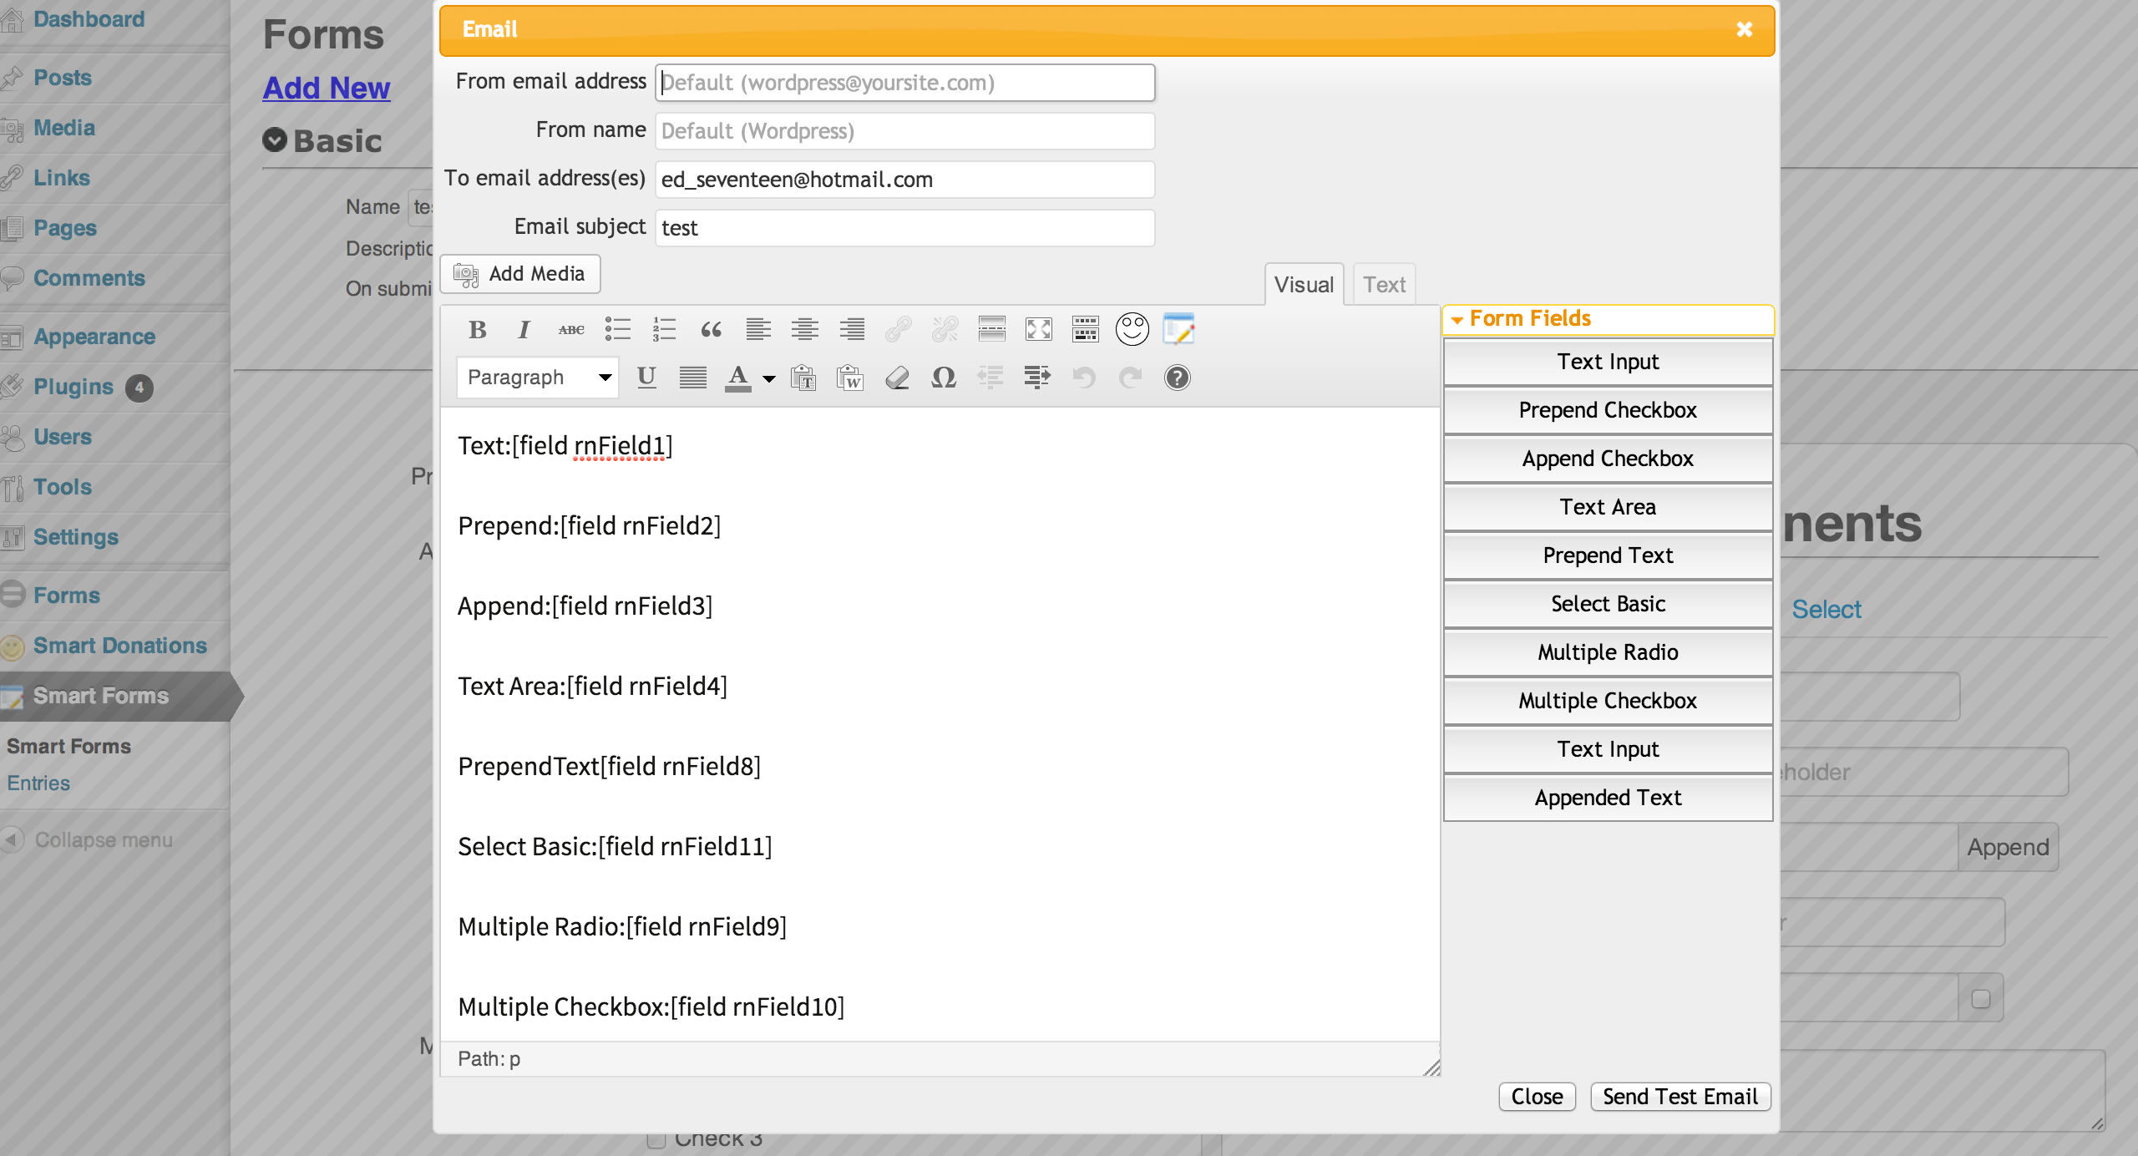
Task: Toggle fullscreen editor mode
Action: (1038, 330)
